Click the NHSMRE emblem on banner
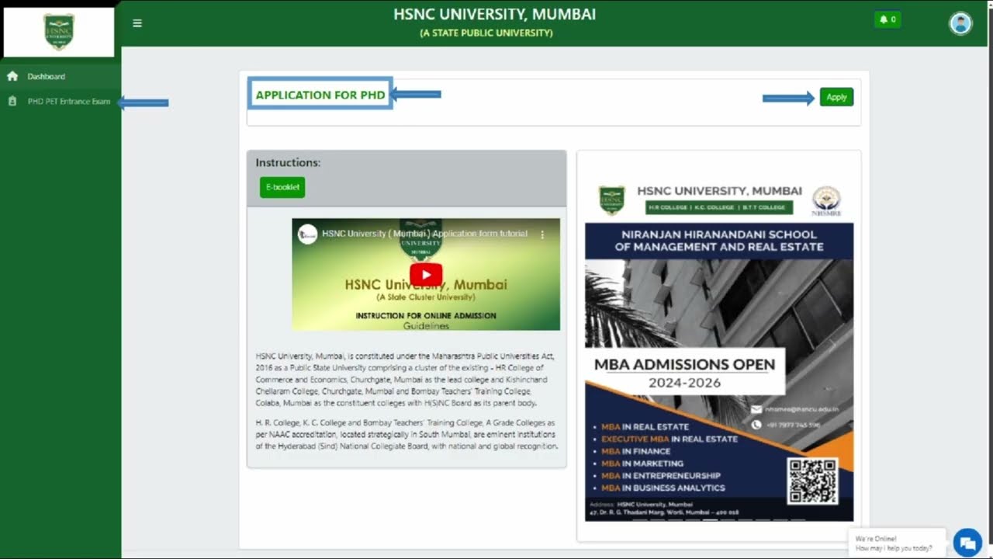 click(826, 200)
